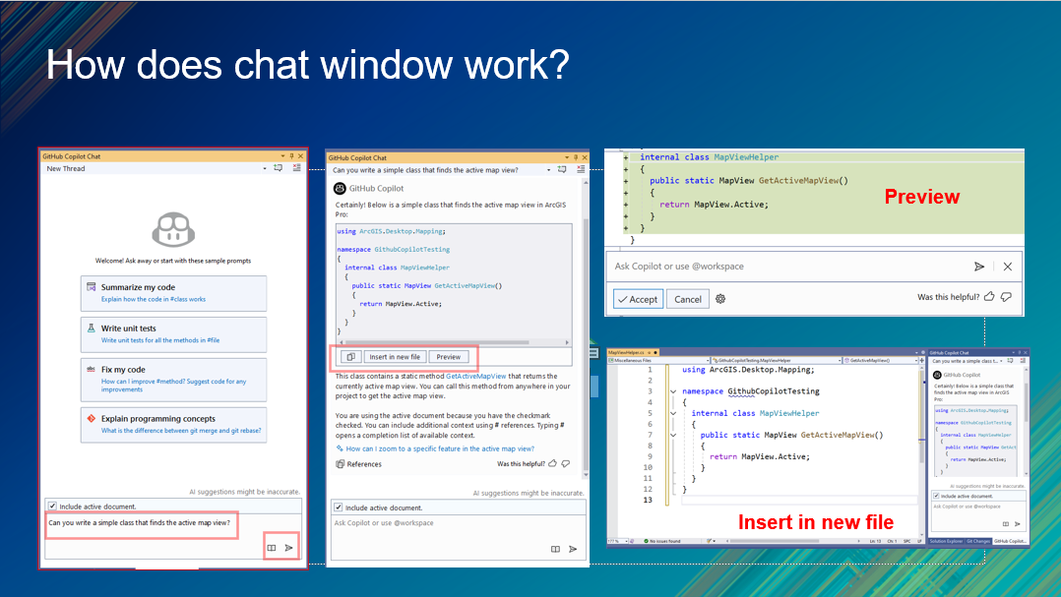Image resolution: width=1061 pixels, height=597 pixels.
Task: Pin the GitHub Copilot Chat window
Action: tap(291, 156)
